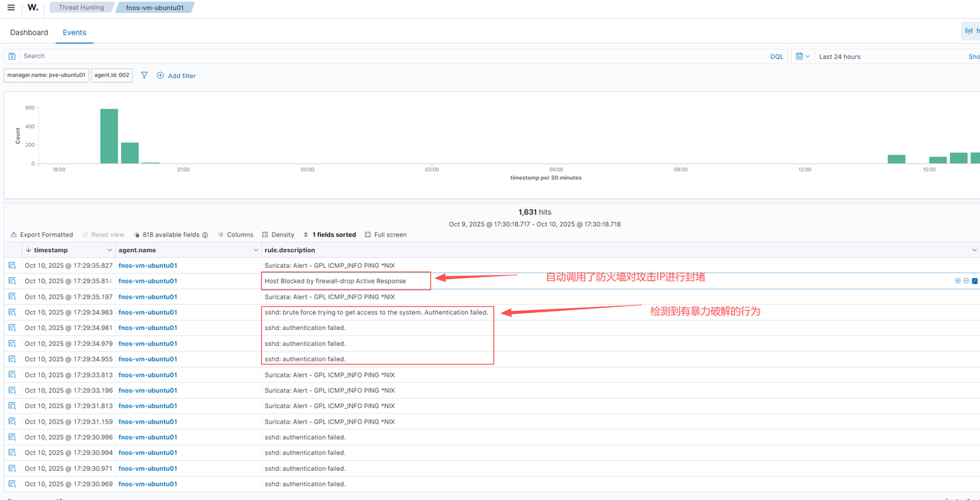980x500 pixels.
Task: Click the saved queries icon beside Search
Action: point(11,56)
